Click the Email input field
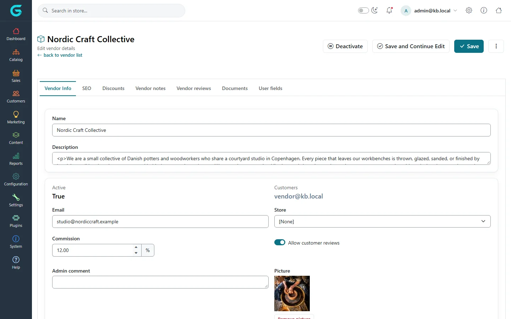This screenshot has width=511, height=319. [160, 222]
